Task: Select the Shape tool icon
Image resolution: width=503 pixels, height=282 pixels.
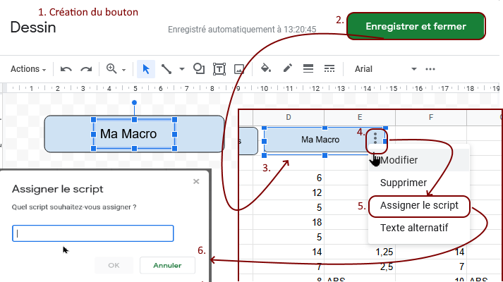Action: point(199,68)
